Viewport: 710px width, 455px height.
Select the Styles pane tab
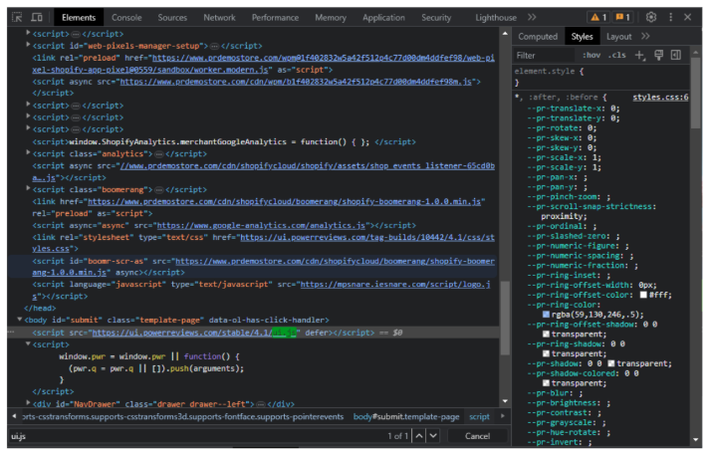[582, 37]
